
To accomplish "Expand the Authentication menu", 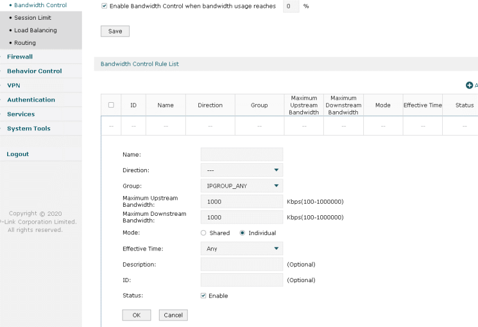I will tap(31, 100).
